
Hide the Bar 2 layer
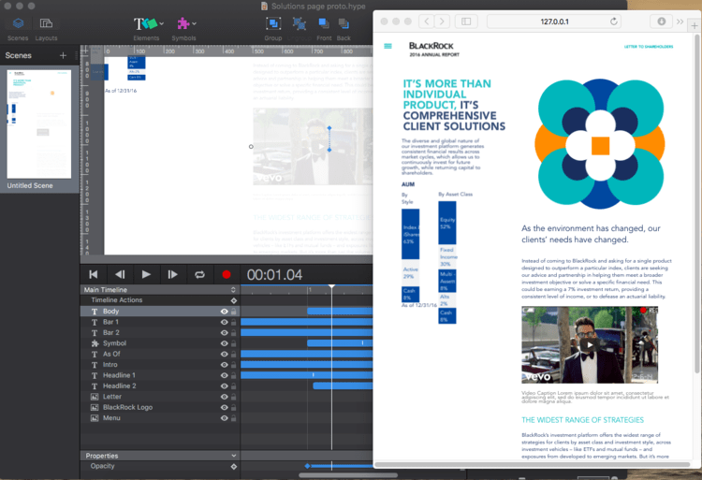pos(225,333)
